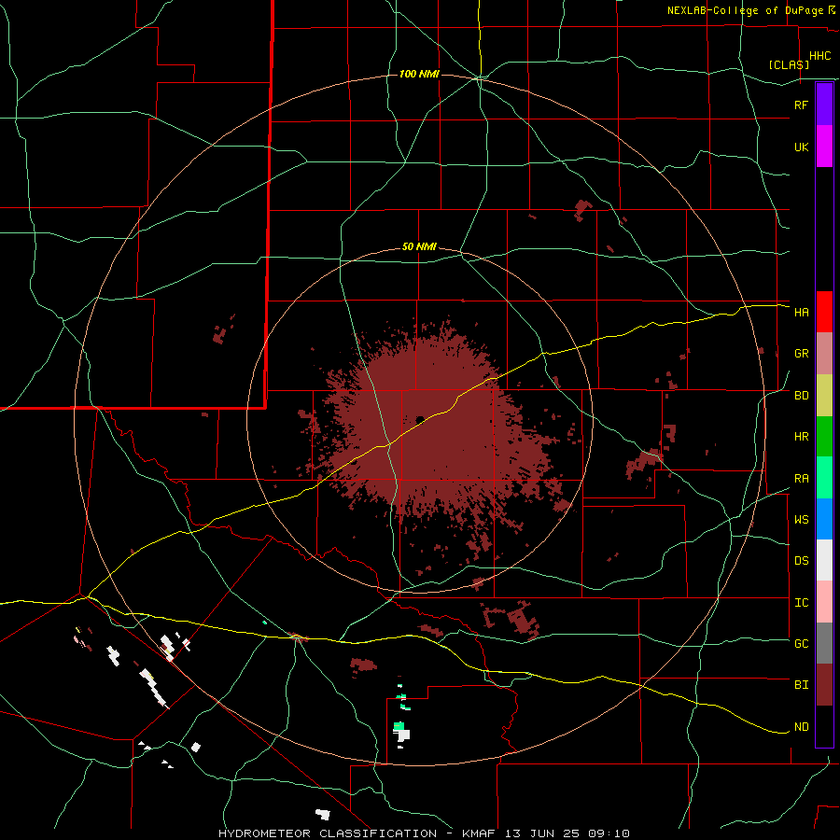
Task: Click the HHC product code text
Action: click(x=819, y=56)
